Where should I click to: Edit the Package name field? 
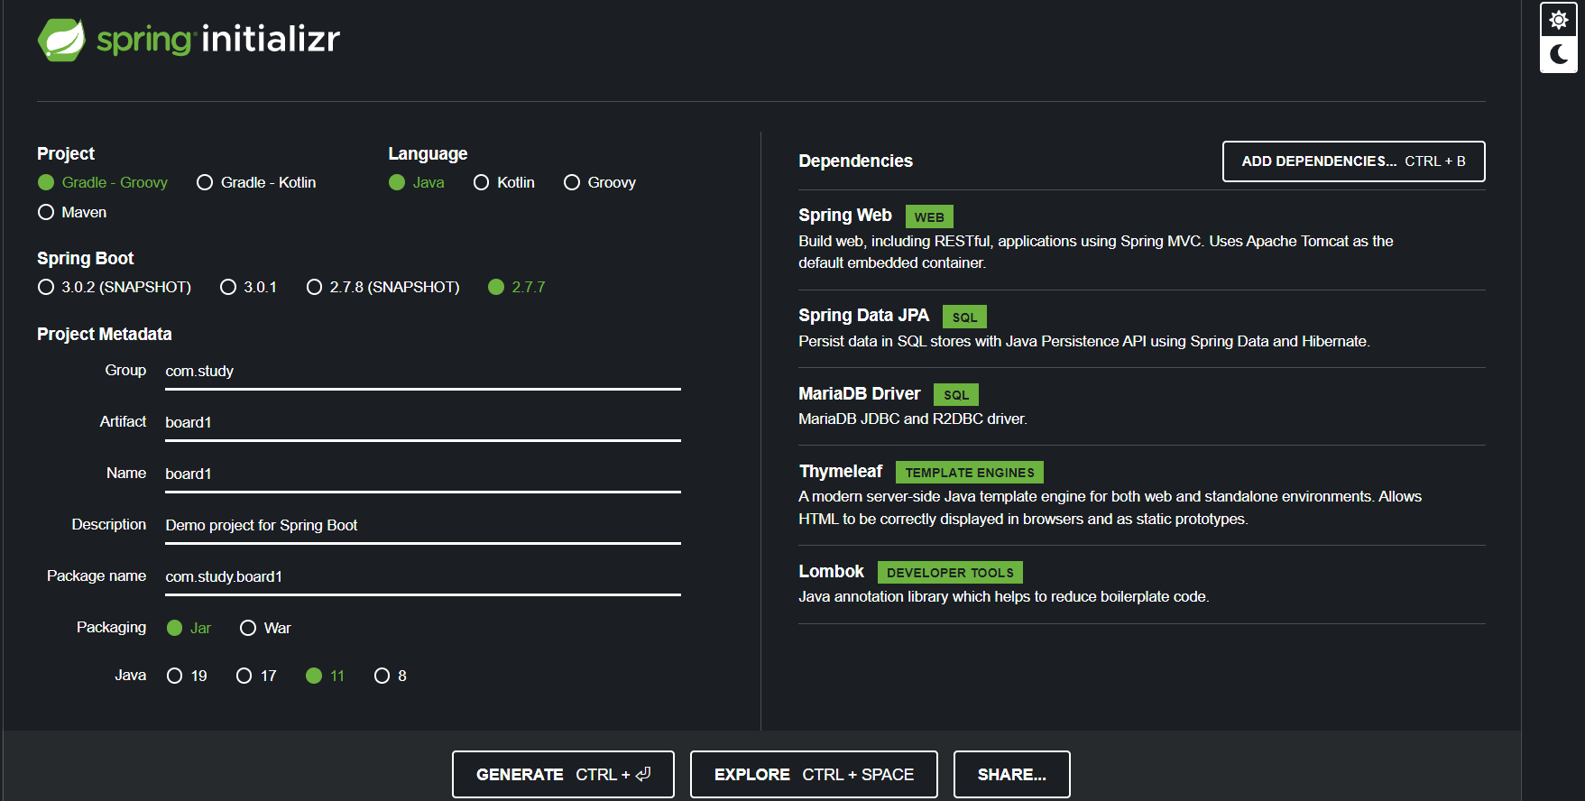(x=423, y=577)
